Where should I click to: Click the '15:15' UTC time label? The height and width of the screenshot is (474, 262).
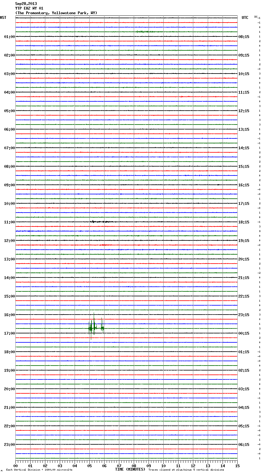click(244, 167)
